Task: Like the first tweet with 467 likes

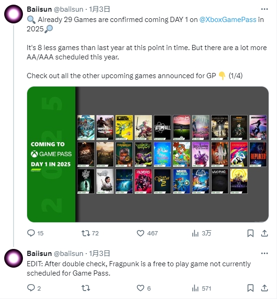Action: point(147,233)
